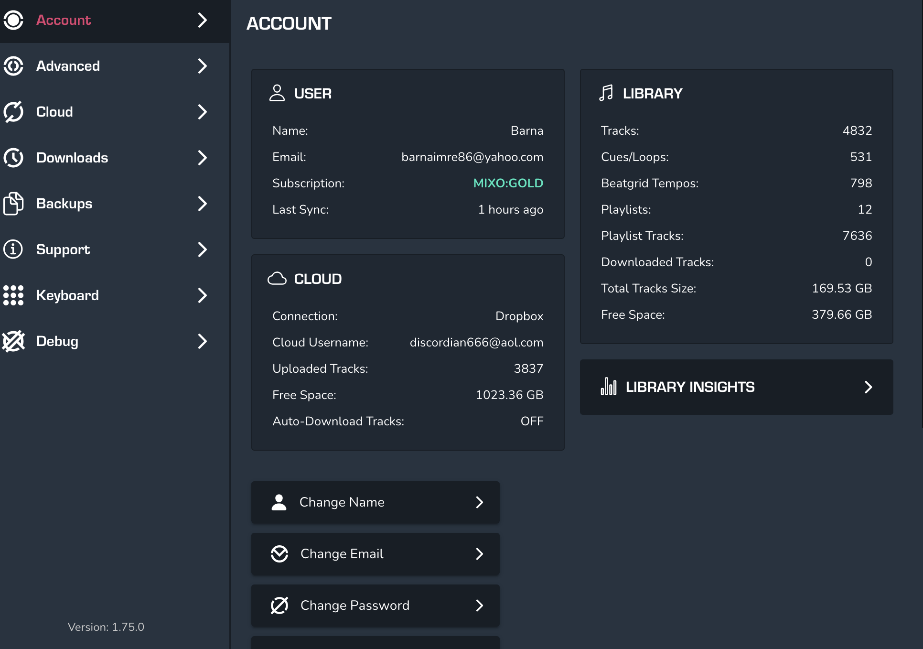923x649 pixels.
Task: Toggle Auto-Download Tracks OFF value
Action: 532,421
